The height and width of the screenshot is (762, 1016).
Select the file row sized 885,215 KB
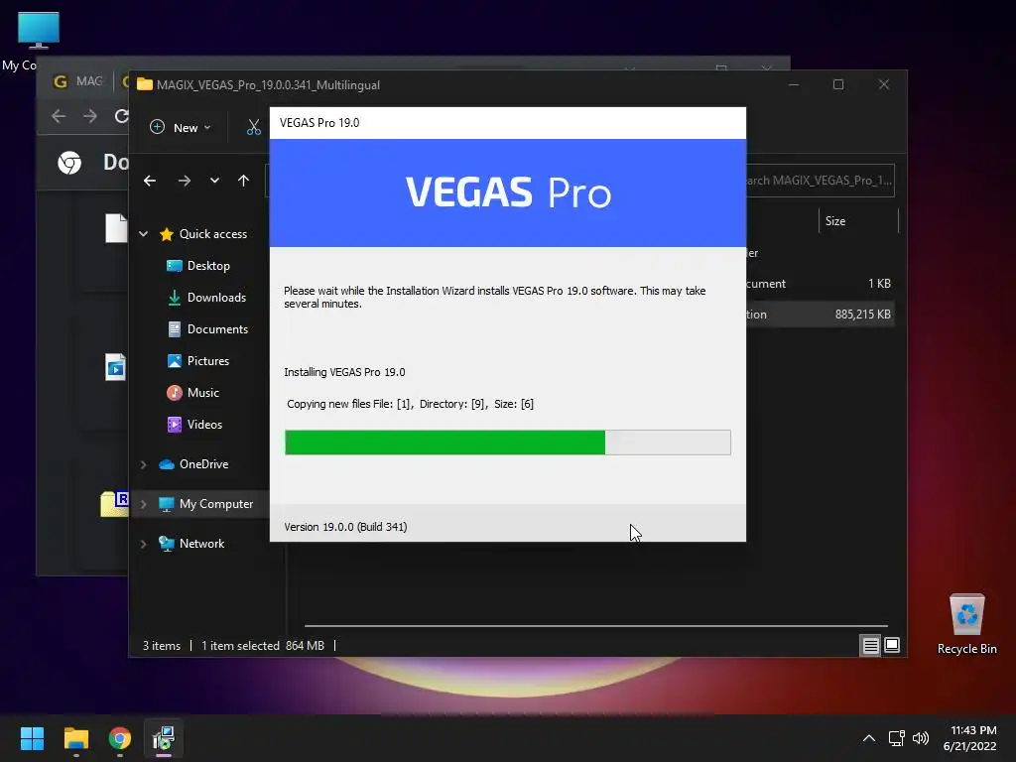point(821,315)
